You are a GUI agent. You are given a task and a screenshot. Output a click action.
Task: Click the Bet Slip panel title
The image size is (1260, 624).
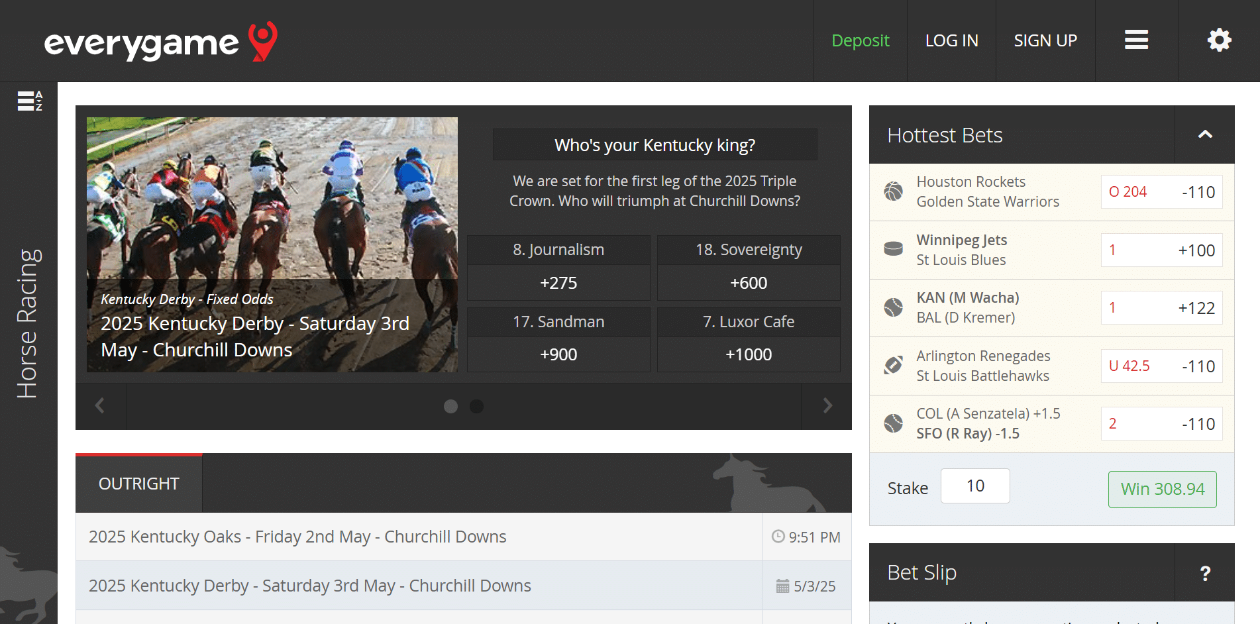(921, 572)
